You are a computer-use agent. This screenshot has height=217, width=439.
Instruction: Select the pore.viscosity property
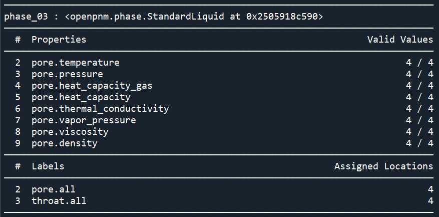tap(70, 131)
